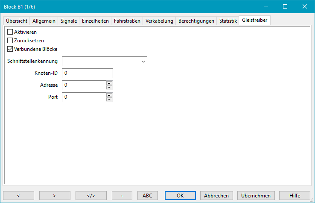
Task: Switch to the Signale tab
Action: pyautogui.click(x=69, y=21)
